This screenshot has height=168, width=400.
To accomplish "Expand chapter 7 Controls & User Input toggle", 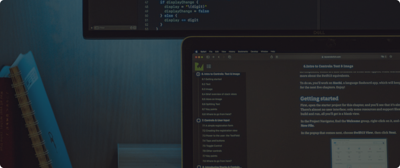I will point(198,120).
